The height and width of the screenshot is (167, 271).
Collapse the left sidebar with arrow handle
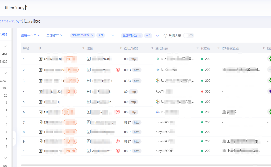[x=14, y=139]
